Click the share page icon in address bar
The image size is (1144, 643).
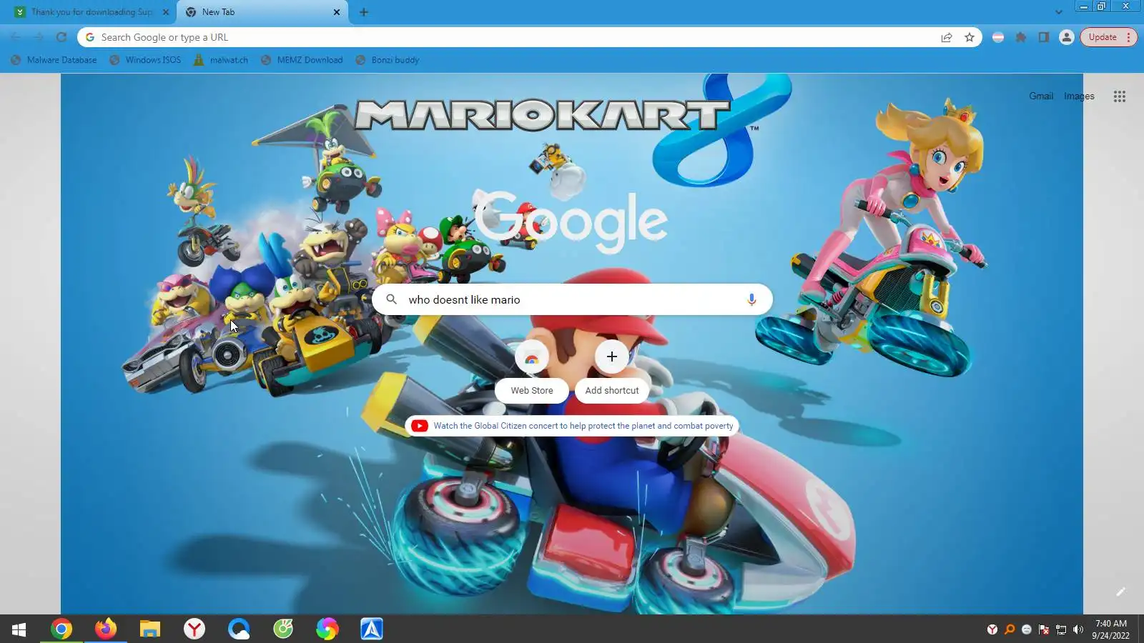pyautogui.click(x=947, y=37)
